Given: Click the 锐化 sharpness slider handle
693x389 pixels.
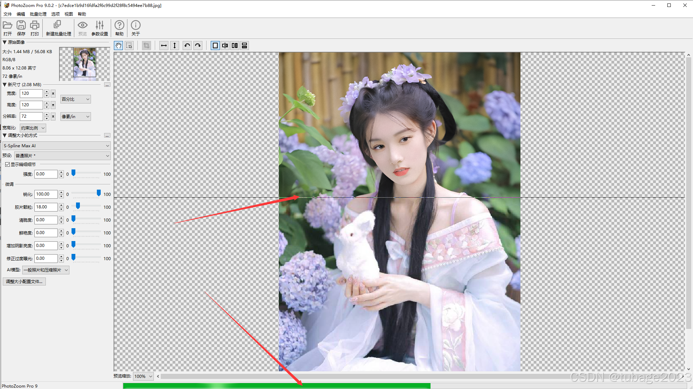Looking at the screenshot, I should 99,193.
